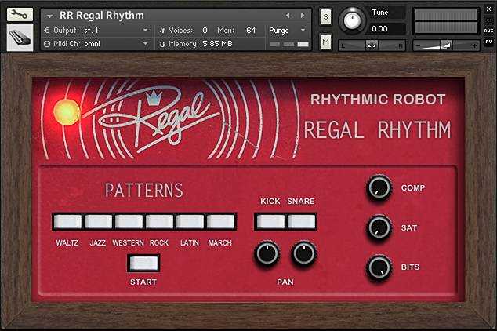The width and height of the screenshot is (497, 331).
Task: Click the Tune knob
Action: [352, 20]
